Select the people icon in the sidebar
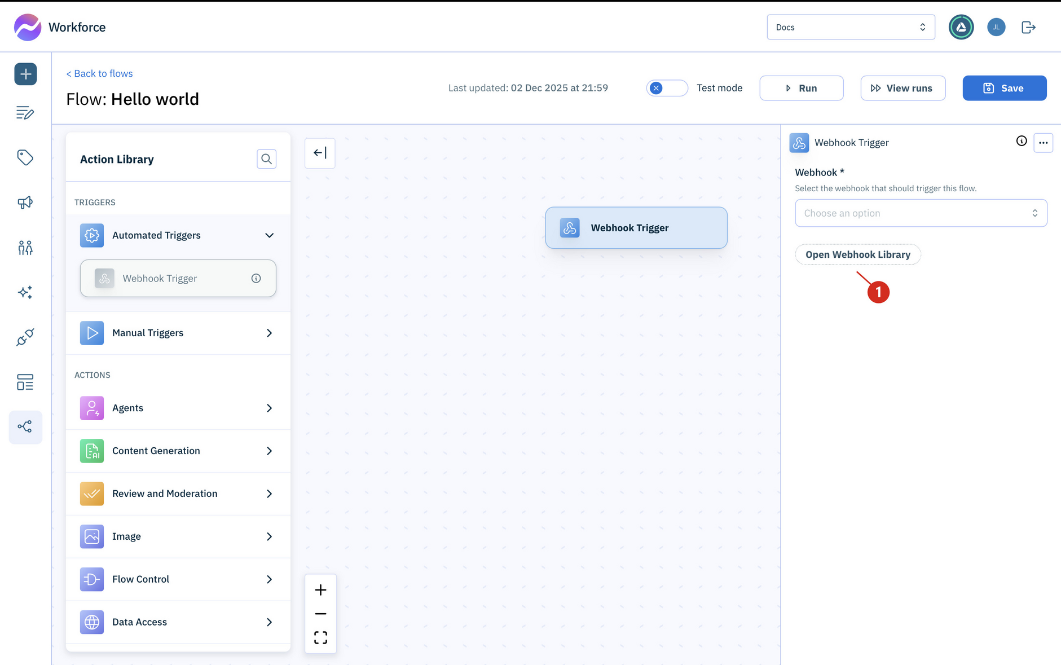This screenshot has width=1061, height=665. (25, 247)
